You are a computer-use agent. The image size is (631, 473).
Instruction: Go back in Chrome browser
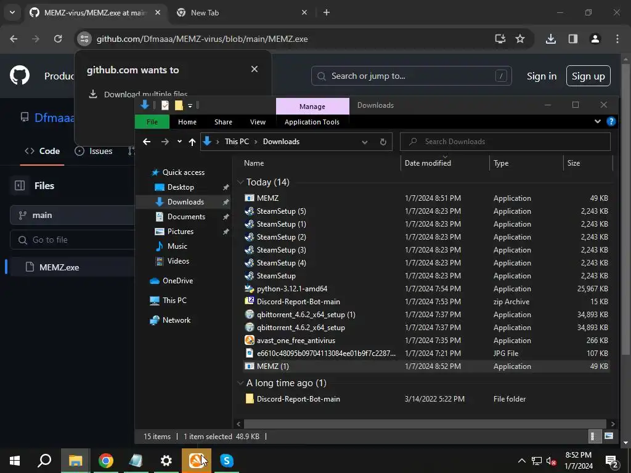pos(14,39)
